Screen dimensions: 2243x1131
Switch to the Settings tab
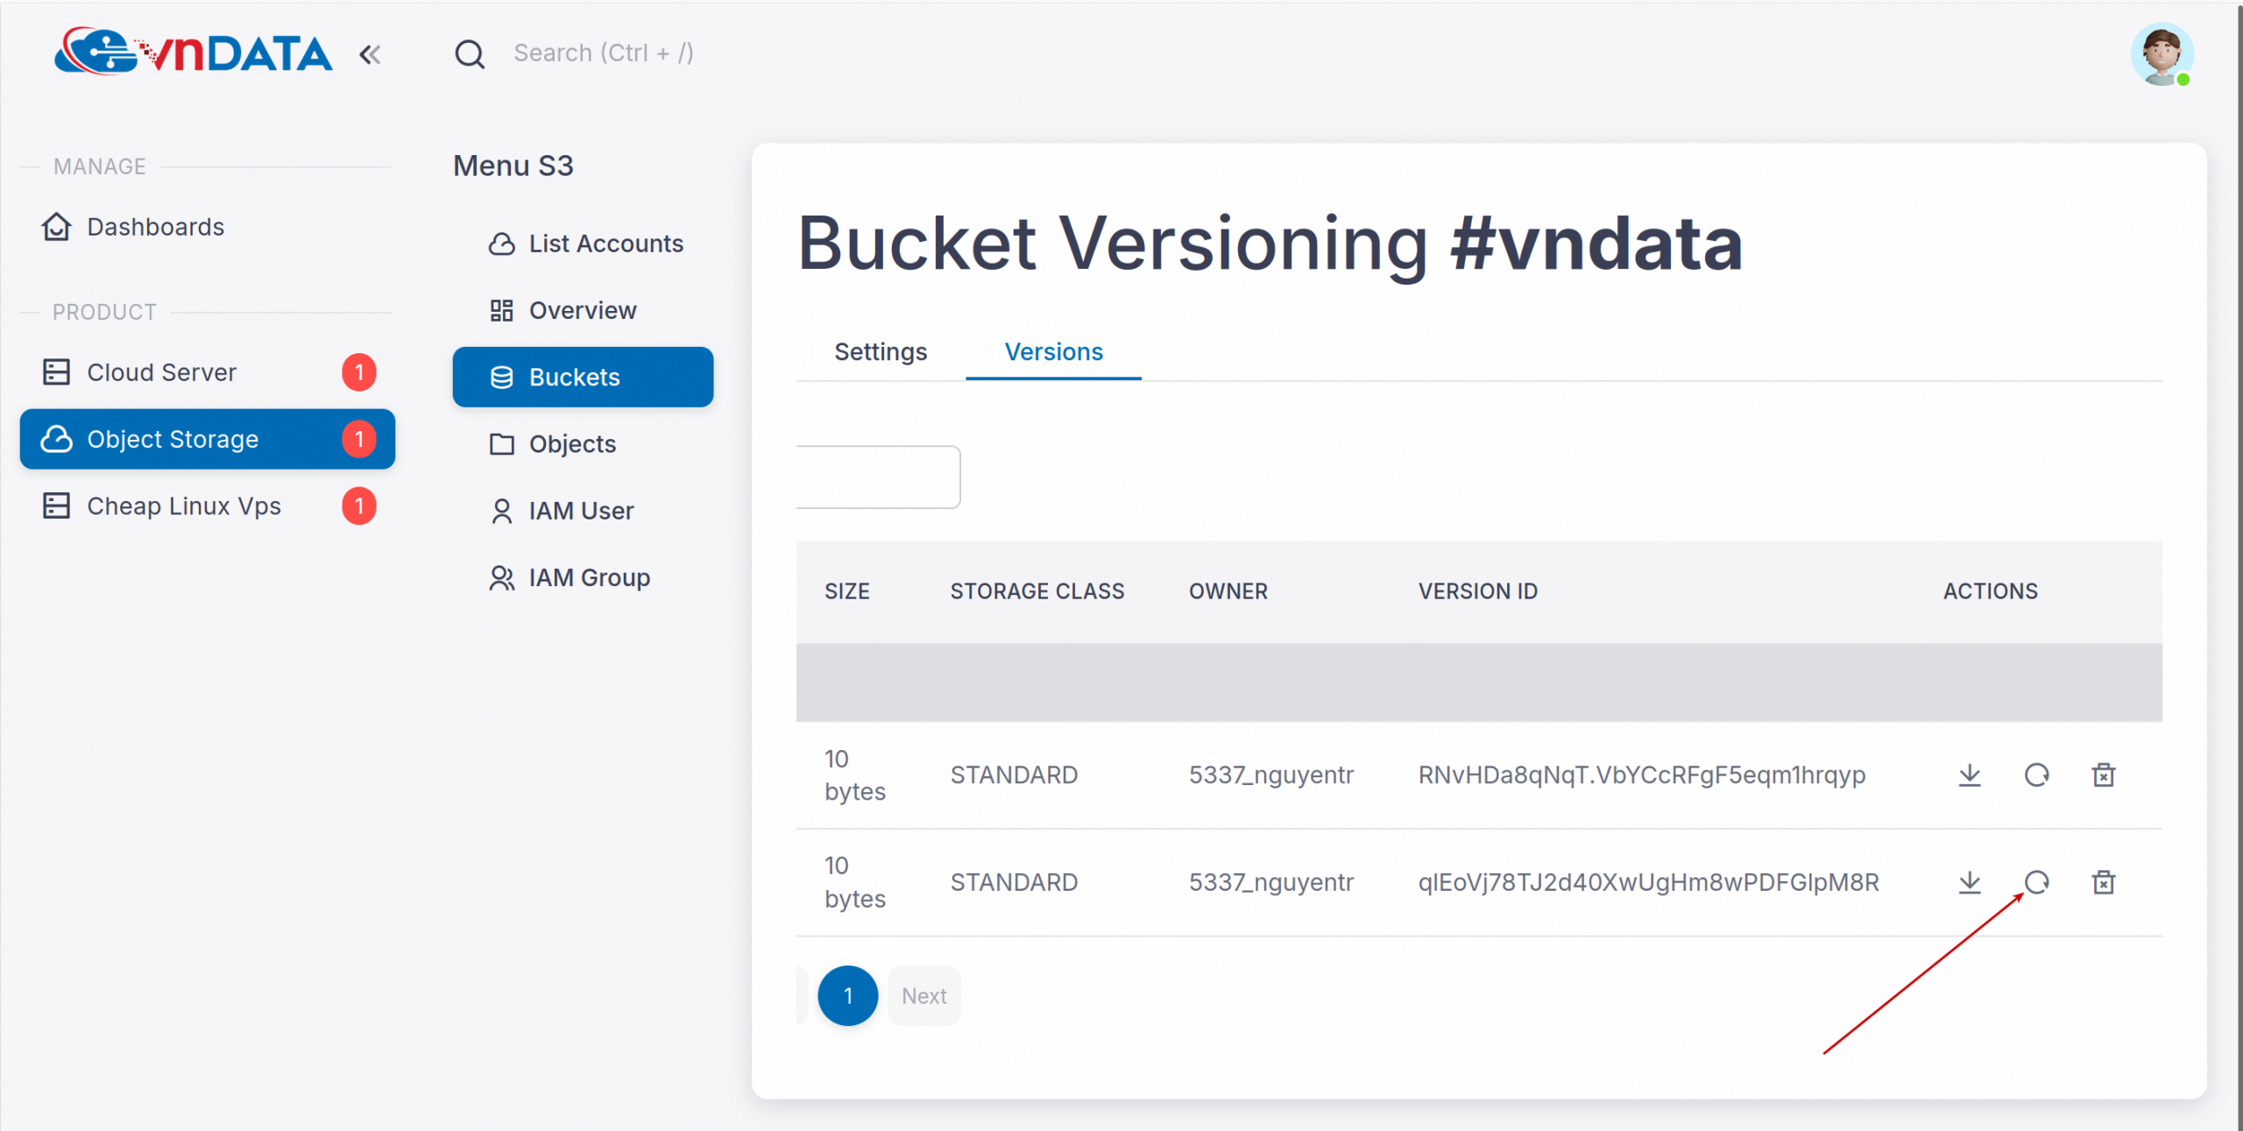point(880,351)
